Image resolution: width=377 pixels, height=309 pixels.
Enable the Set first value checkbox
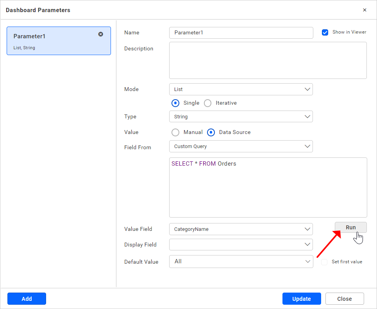click(x=324, y=261)
